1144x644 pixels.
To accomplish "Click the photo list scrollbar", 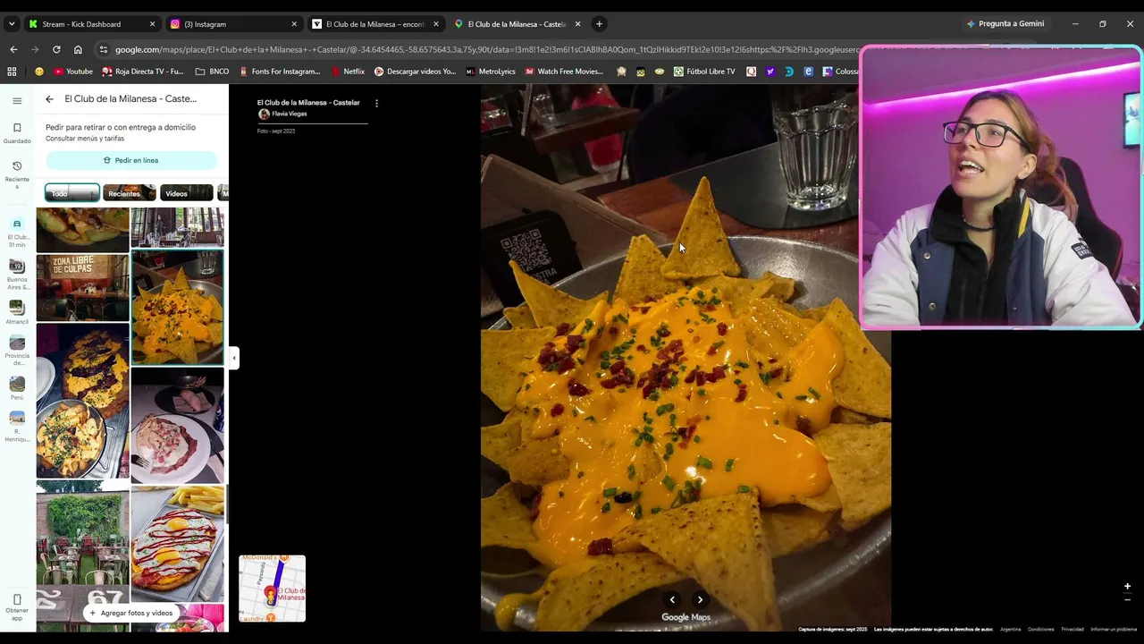I will point(226,505).
